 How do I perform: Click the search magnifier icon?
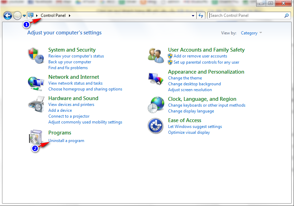286,15
